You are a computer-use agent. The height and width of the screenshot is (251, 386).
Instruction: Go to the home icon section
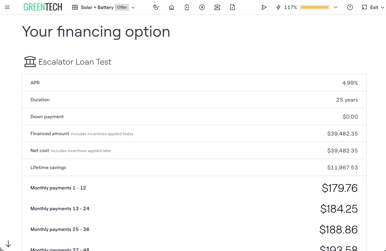(172, 7)
